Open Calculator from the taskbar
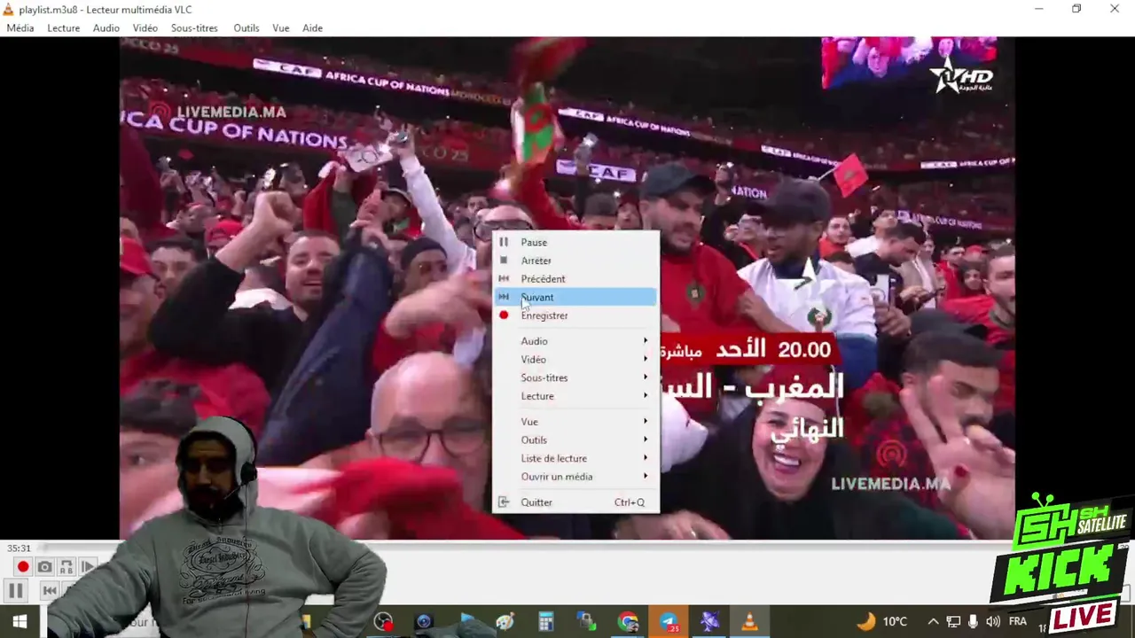This screenshot has width=1135, height=638. pyautogui.click(x=546, y=622)
